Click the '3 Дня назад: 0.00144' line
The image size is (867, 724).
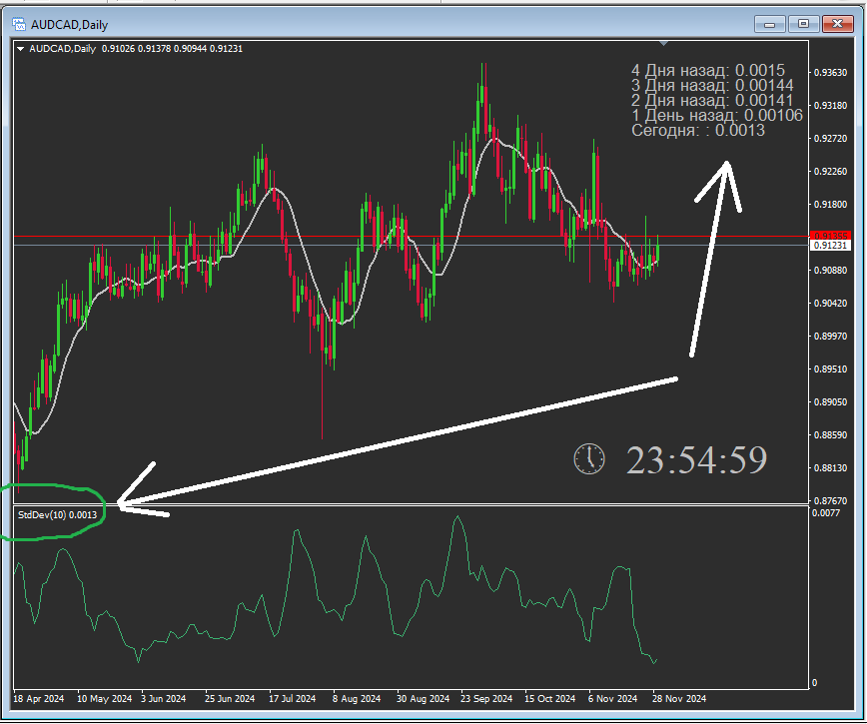click(712, 85)
